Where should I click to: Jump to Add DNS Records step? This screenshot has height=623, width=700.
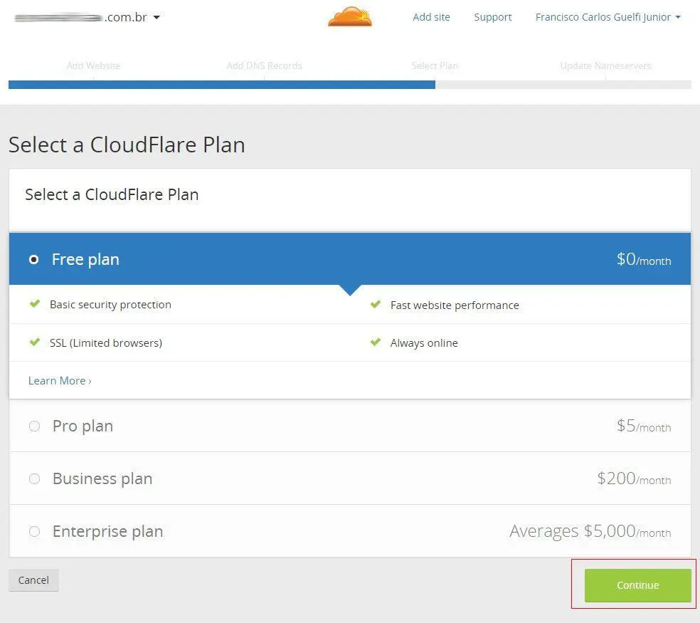264,66
